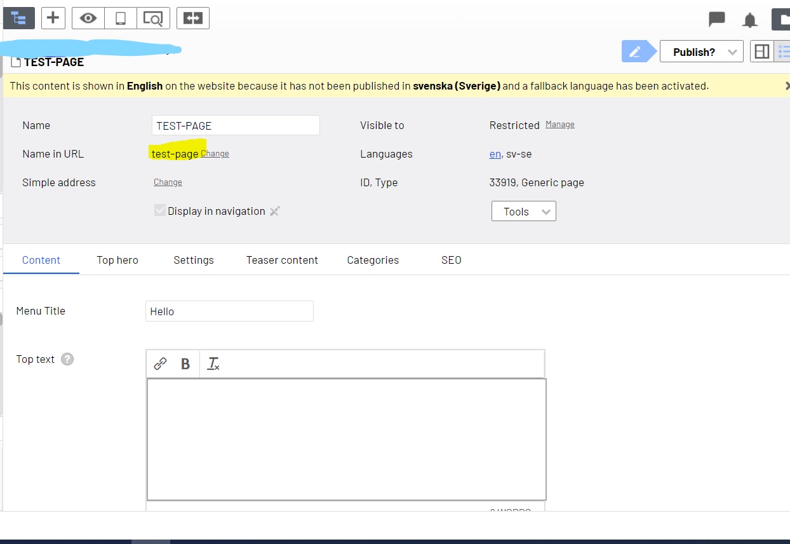Screen dimensions: 790x544
Task: Click into the Menu Title field
Action: (229, 311)
